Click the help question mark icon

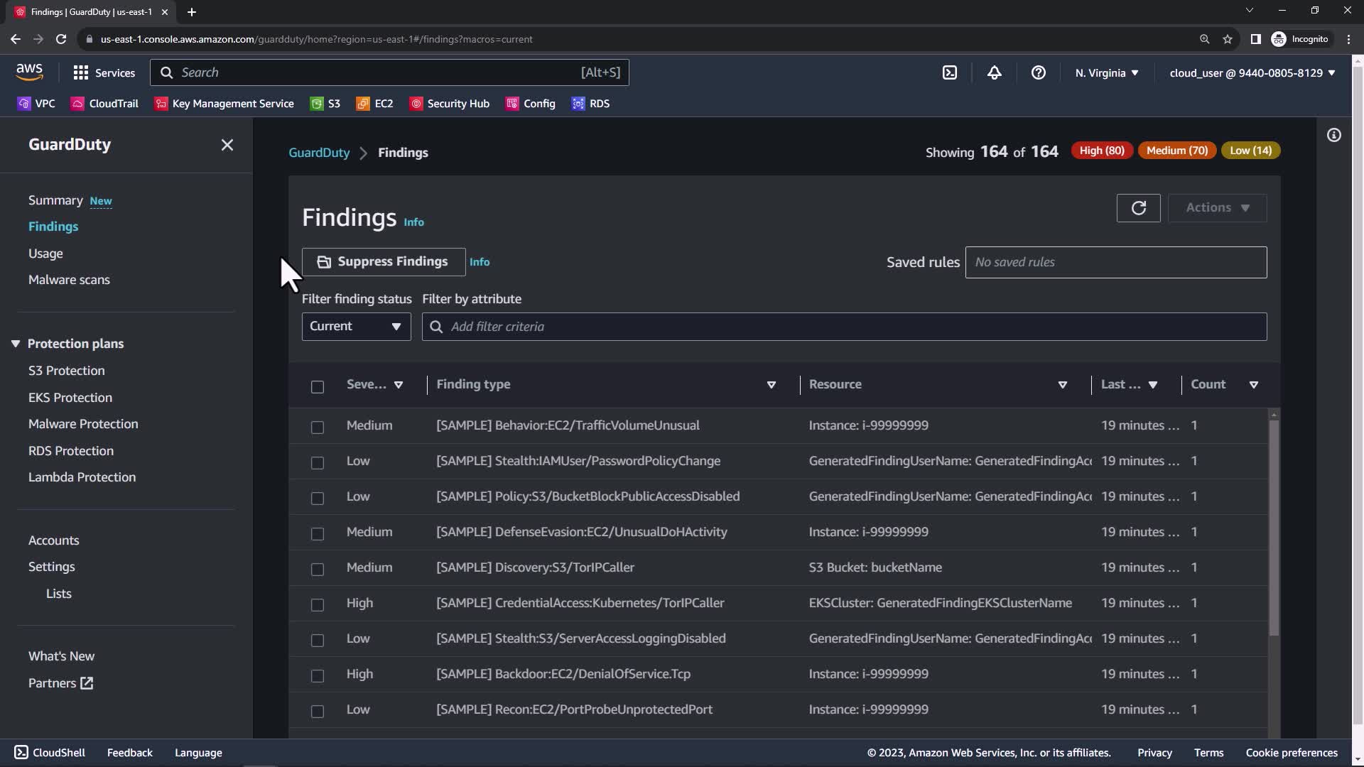(1038, 72)
